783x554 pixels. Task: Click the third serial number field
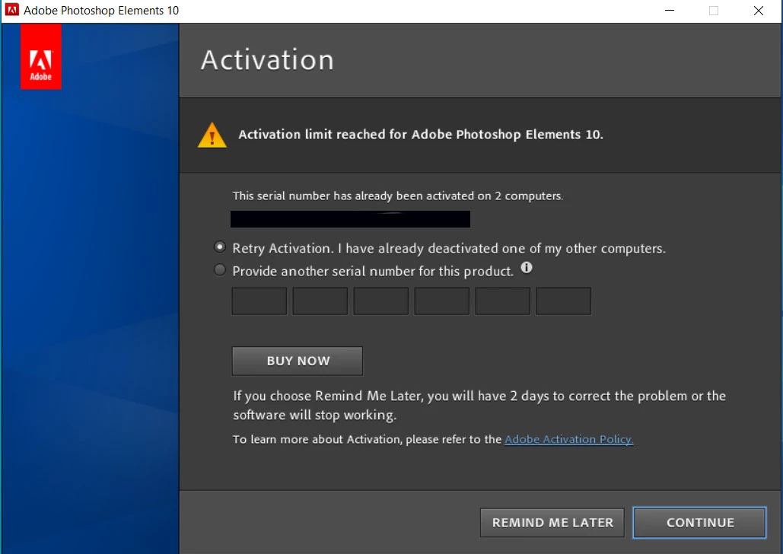(x=381, y=301)
